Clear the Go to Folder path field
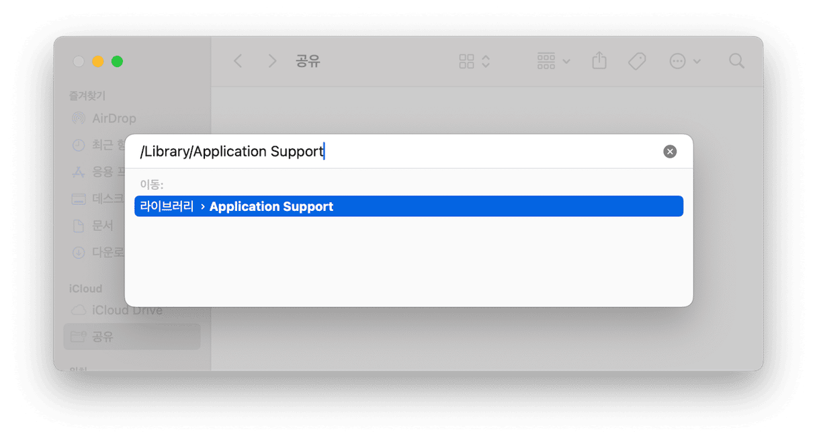817x442 pixels. [670, 152]
